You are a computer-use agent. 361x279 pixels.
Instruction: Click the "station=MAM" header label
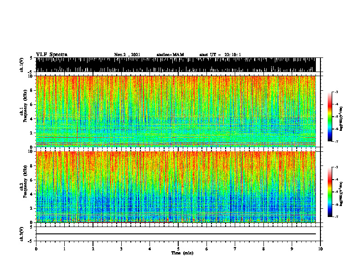tap(170, 55)
